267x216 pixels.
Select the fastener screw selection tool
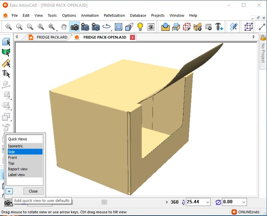tap(6, 74)
